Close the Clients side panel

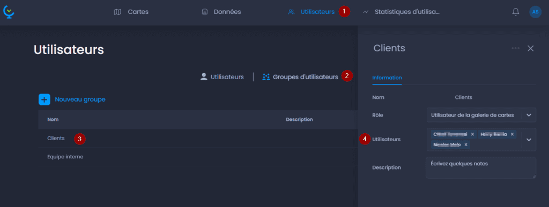coord(531,49)
